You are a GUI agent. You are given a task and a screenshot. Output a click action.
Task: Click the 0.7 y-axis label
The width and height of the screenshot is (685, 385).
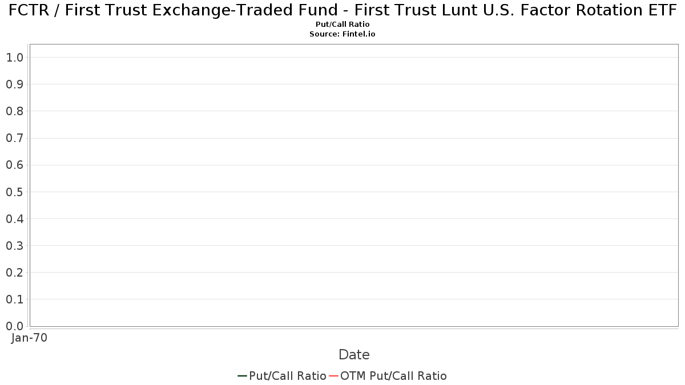click(x=14, y=138)
